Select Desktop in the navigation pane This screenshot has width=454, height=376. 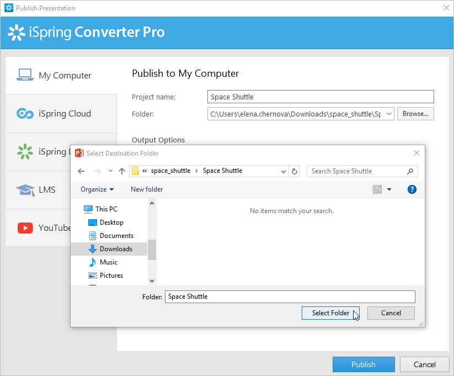pos(106,223)
